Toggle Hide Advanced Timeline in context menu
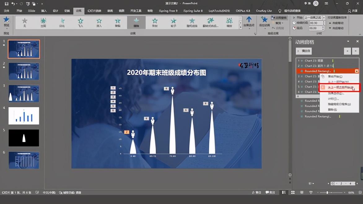 (x=339, y=104)
